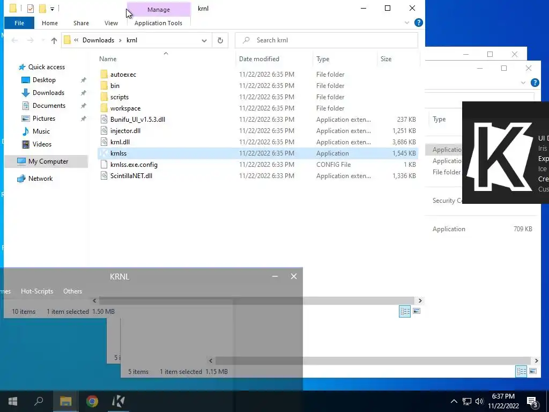Select the ScintillaNET.dll file

click(258, 176)
